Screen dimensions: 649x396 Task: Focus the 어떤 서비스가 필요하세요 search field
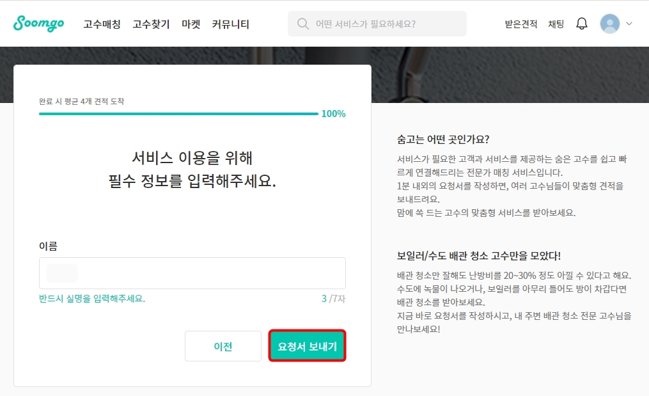377,24
